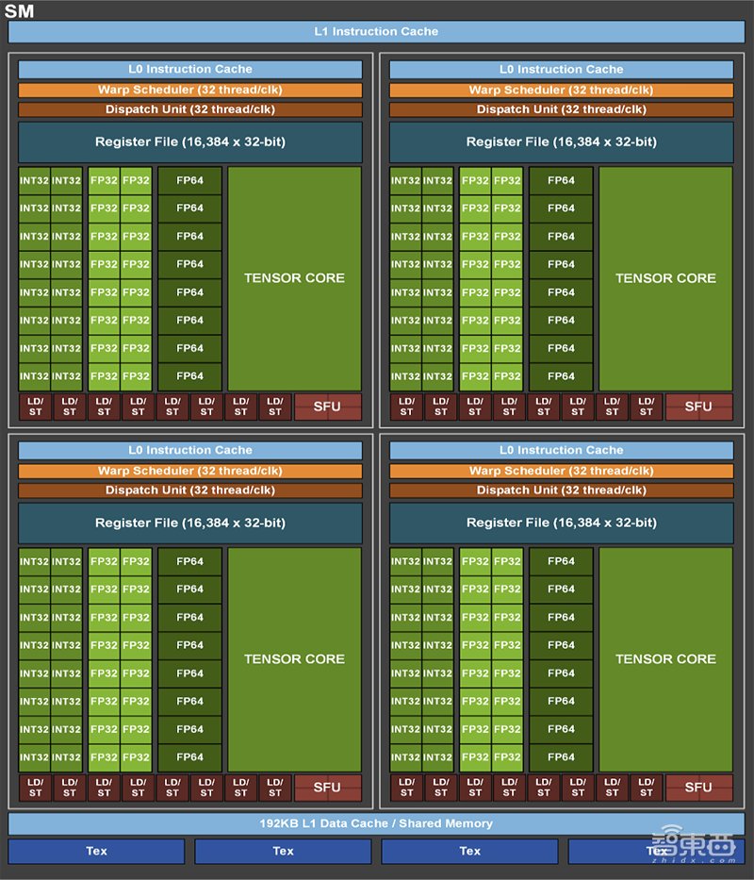Click the SFU block in bottom-left partition
The image size is (754, 880).
point(327,788)
